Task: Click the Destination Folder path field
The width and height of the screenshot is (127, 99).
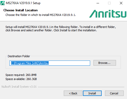Action: click(x=50, y=63)
